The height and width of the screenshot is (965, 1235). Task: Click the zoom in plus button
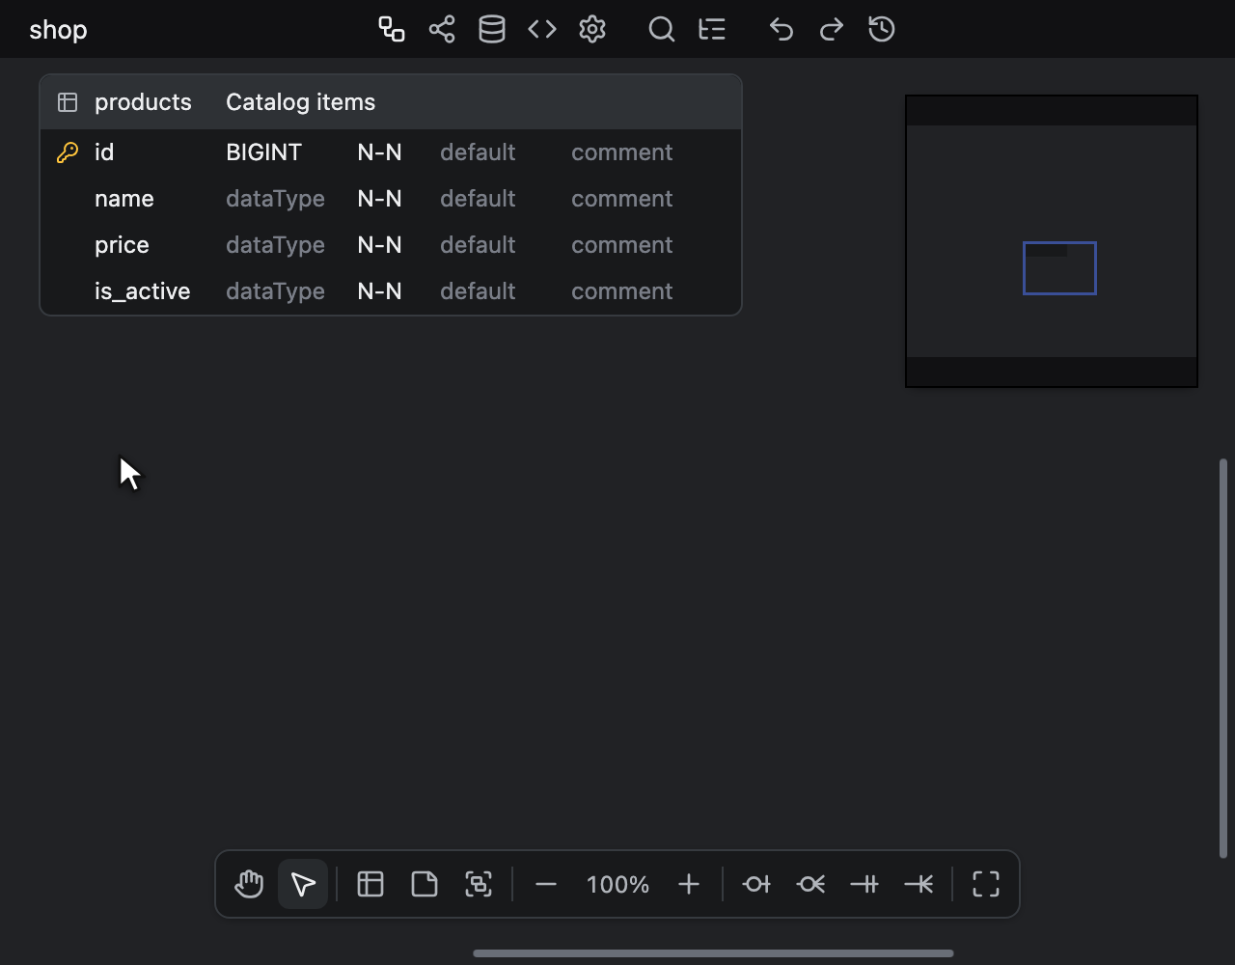pos(689,884)
